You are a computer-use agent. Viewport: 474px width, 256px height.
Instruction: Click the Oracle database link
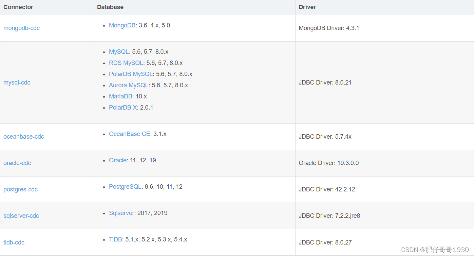(x=118, y=160)
